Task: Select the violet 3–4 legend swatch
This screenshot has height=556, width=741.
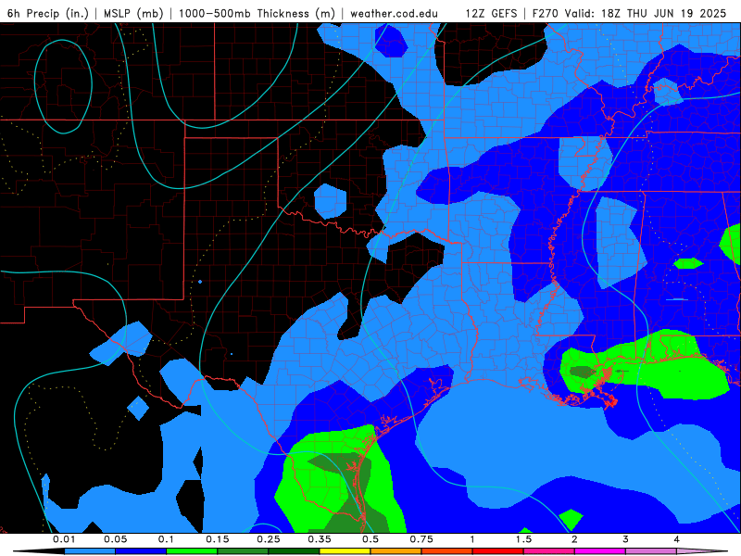Action: [651, 551]
